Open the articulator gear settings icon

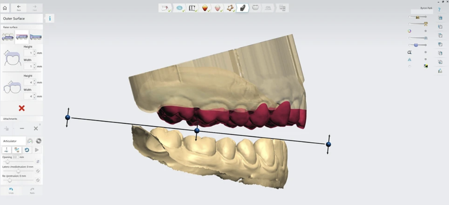pyautogui.click(x=39, y=141)
